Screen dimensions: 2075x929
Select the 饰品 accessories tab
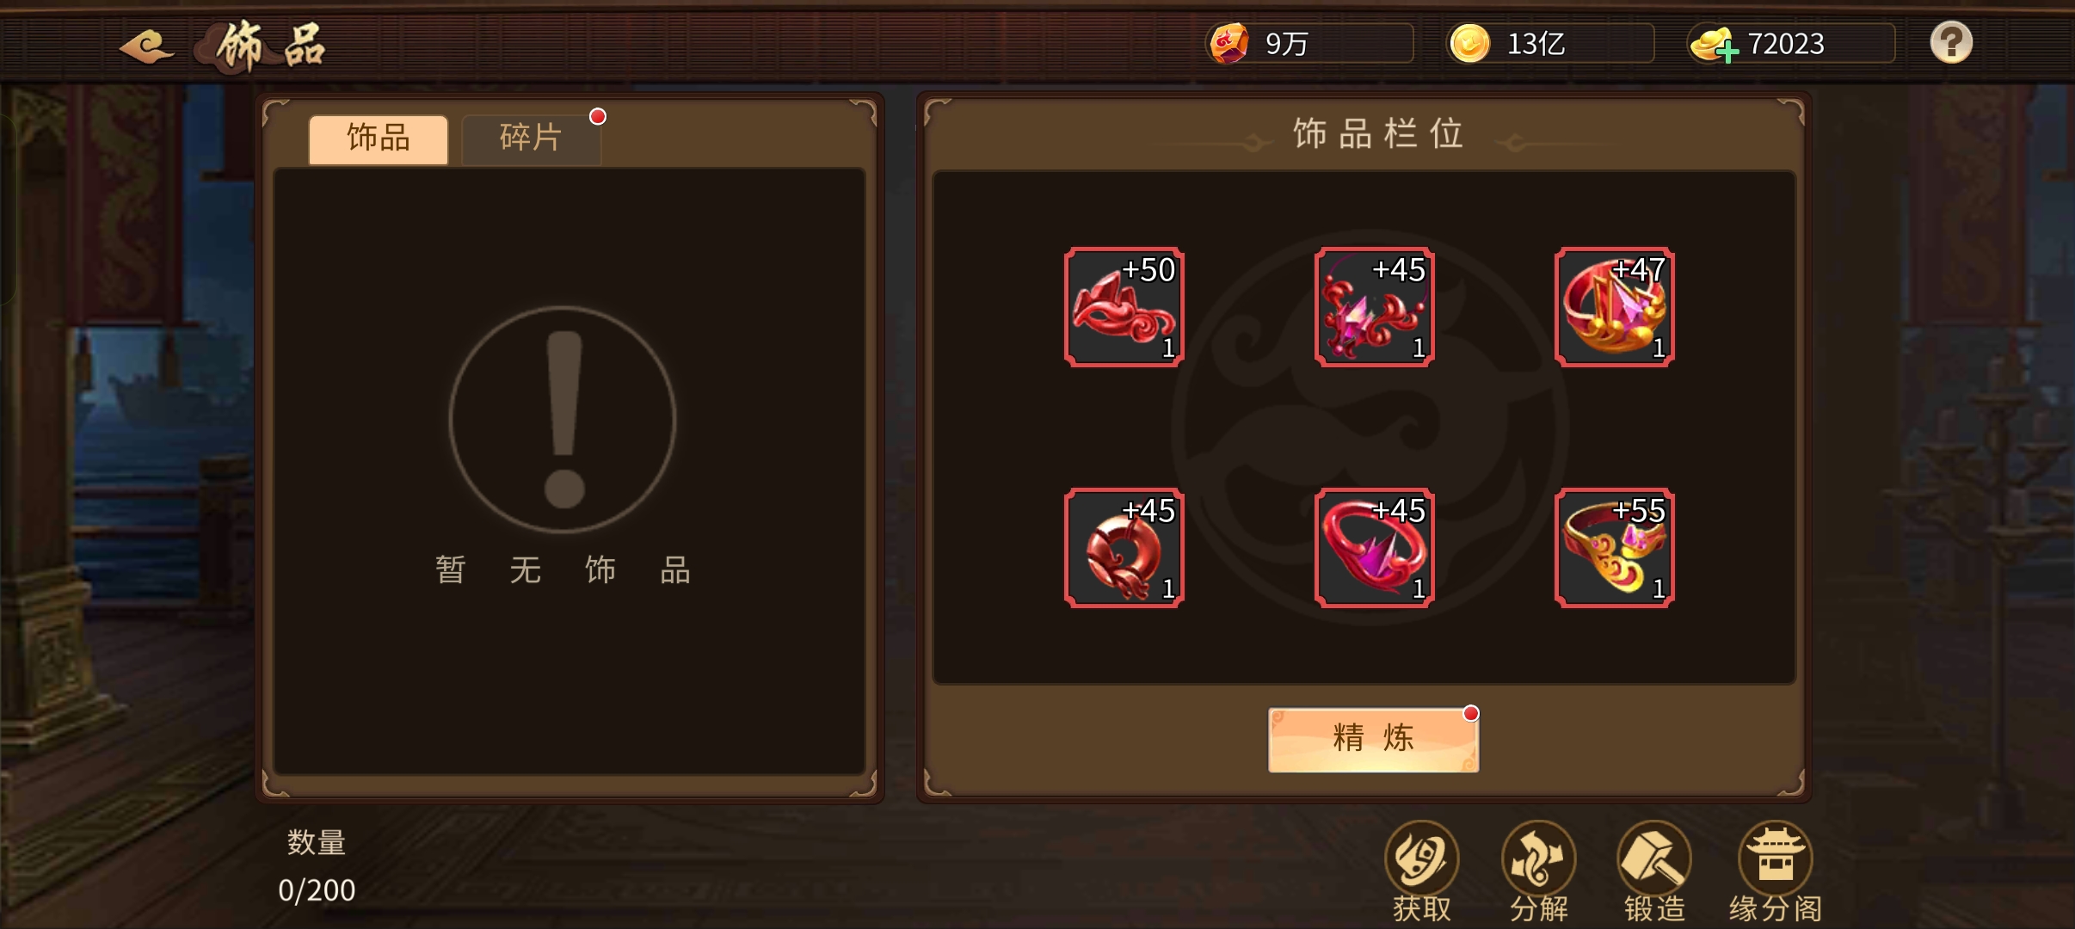[x=379, y=138]
